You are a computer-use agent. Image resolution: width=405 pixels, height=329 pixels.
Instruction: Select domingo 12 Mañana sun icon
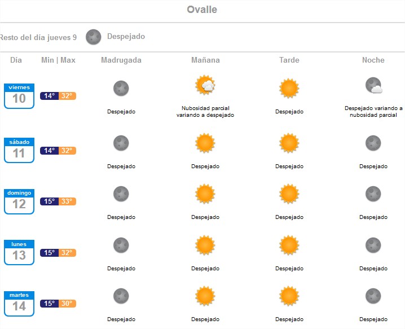click(205, 194)
